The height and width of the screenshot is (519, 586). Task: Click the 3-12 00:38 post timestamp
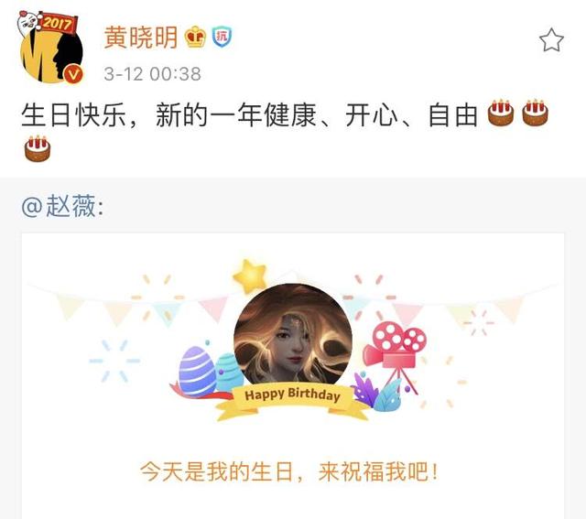click(153, 73)
